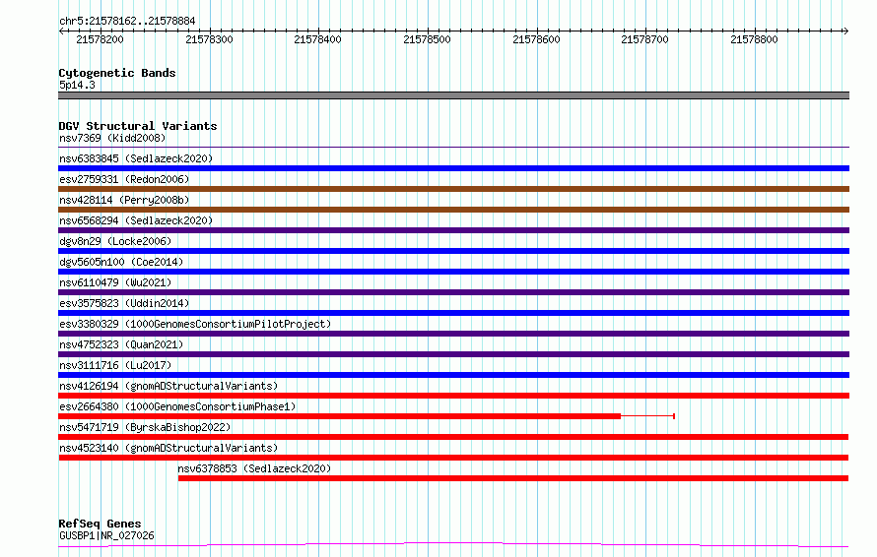Click the esv3575823 (Uddin2014) label

point(124,303)
